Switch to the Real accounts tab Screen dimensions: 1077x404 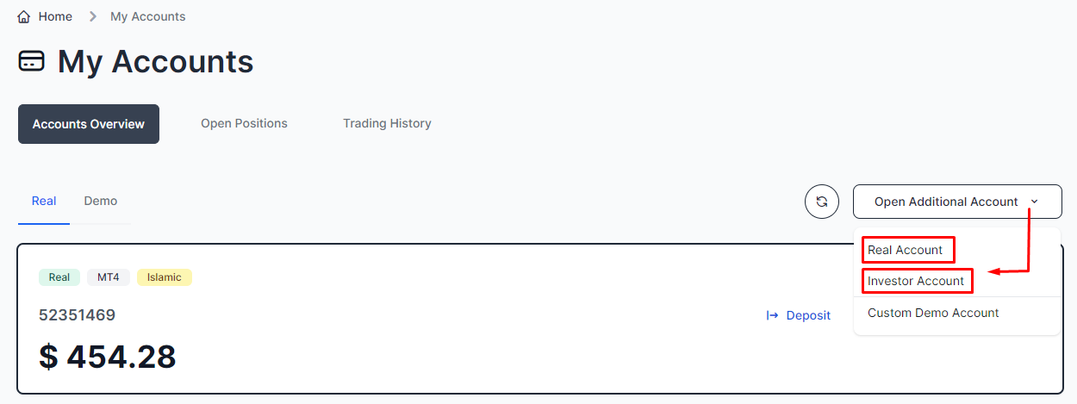[x=44, y=201]
